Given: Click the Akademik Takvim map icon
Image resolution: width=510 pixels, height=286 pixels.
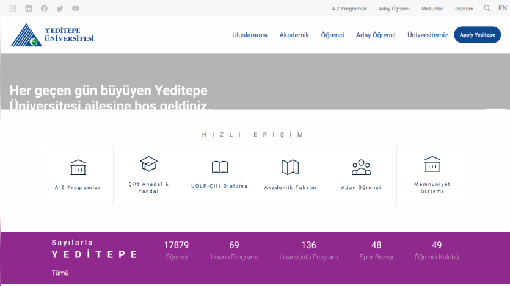Looking at the screenshot, I should (x=290, y=167).
